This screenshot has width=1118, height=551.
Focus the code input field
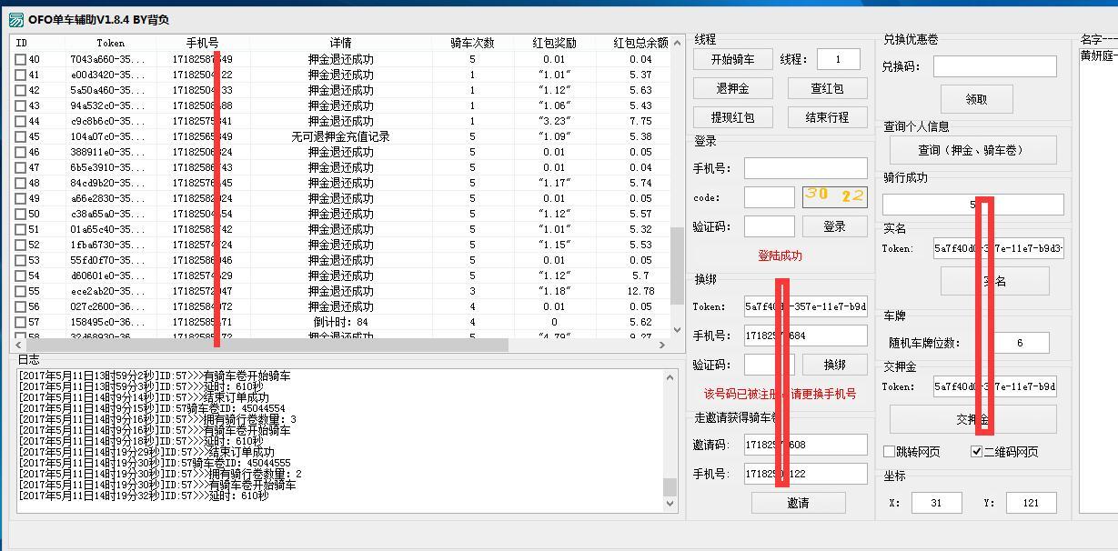coord(769,197)
